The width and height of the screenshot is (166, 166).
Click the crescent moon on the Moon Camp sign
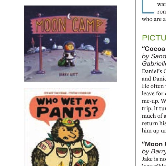tap(69, 16)
